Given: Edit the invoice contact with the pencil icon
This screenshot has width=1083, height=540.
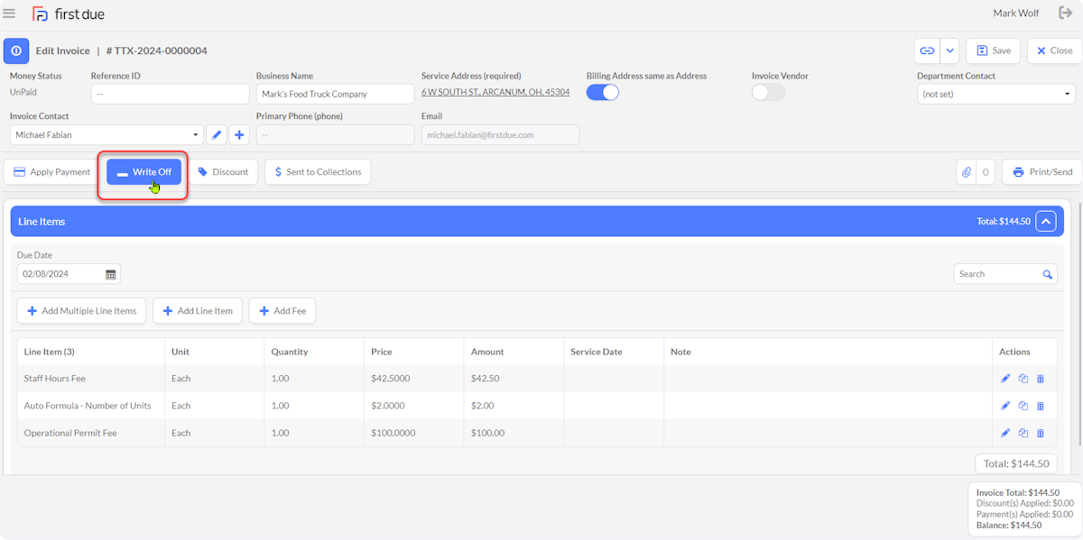Looking at the screenshot, I should coord(217,135).
